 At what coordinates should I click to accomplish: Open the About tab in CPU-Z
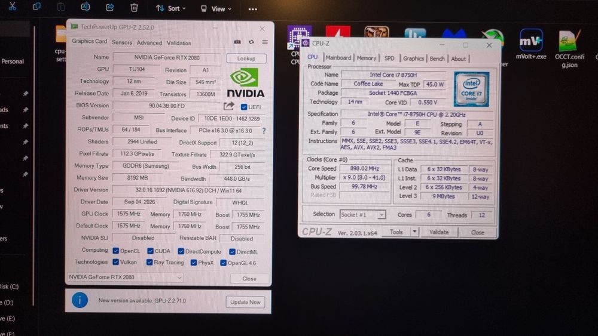pos(458,58)
